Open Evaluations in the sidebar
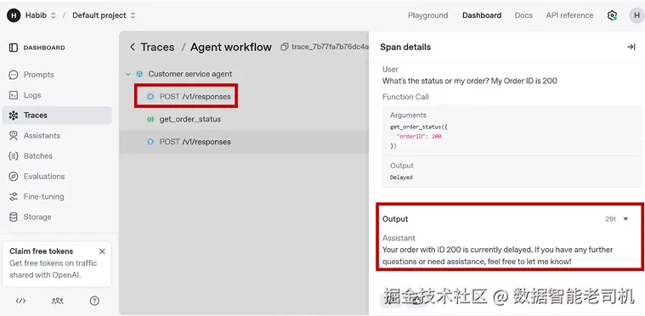 (57, 177)
